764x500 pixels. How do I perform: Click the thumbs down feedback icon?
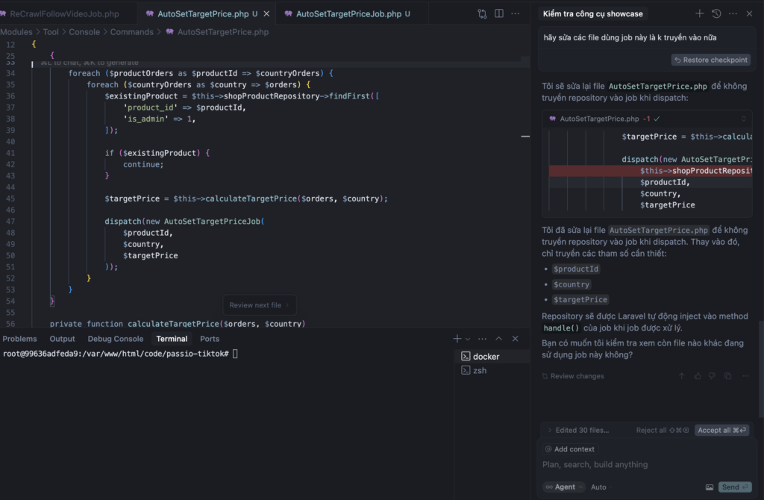click(x=712, y=375)
